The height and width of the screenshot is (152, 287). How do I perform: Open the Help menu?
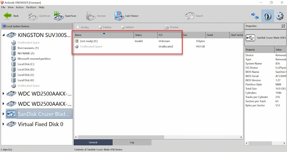click(x=42, y=7)
